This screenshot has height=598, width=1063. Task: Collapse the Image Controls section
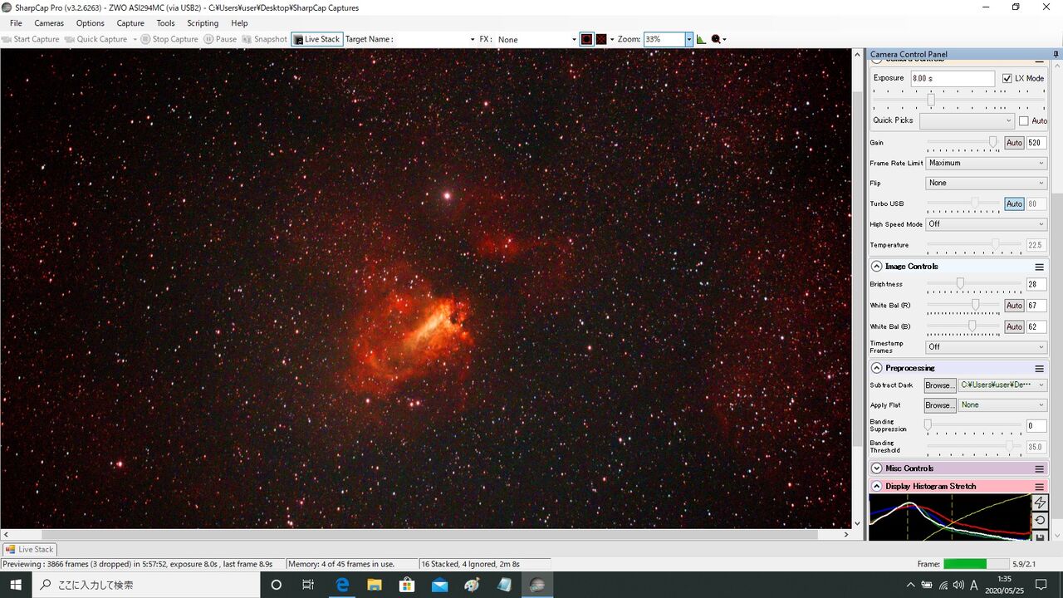coord(876,267)
